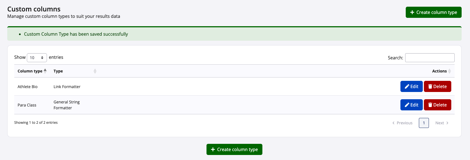Click plus icon in top Create column type
This screenshot has height=160, width=470.
[x=412, y=12]
